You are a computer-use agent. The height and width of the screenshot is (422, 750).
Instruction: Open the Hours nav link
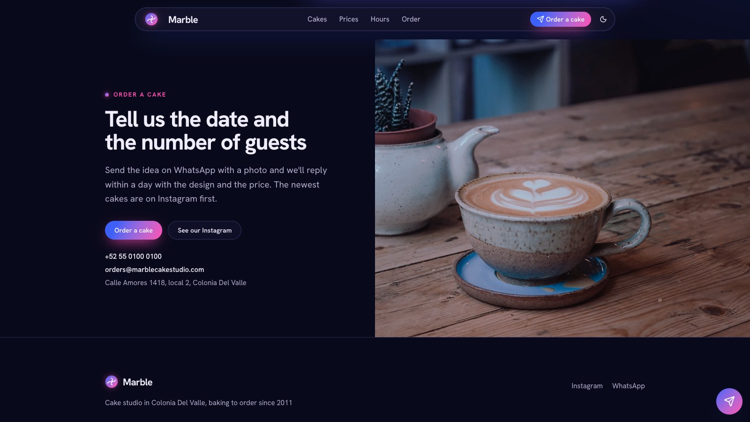(x=380, y=19)
